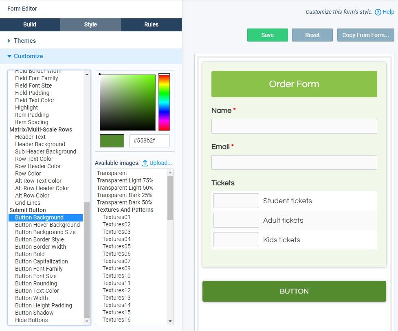Screen dimensions: 398x331
Task: Select Button Text Color property
Action: [x=37, y=291]
